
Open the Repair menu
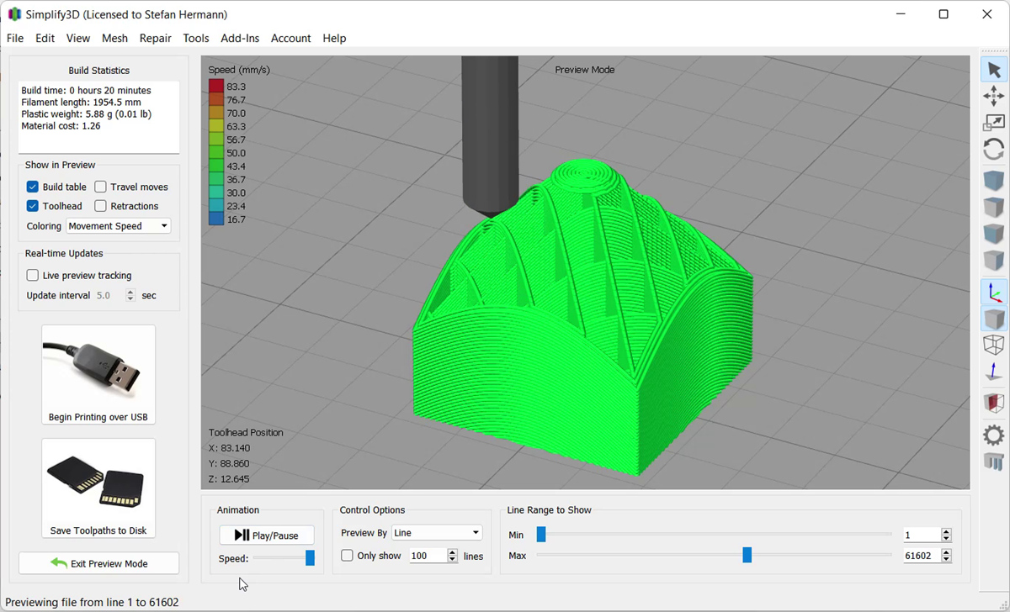(x=155, y=38)
